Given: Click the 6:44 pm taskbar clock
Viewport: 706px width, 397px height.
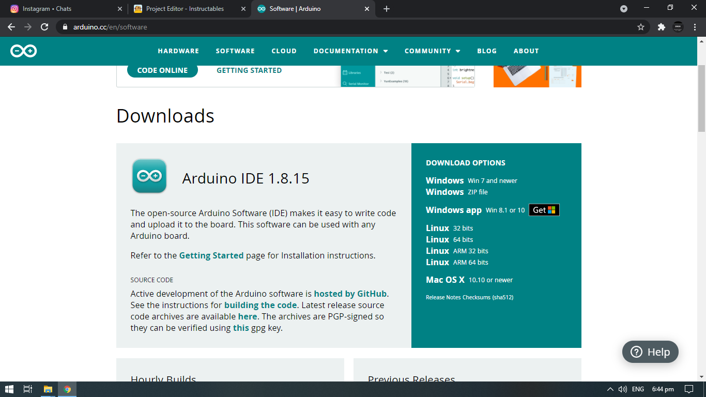Looking at the screenshot, I should click(x=663, y=389).
